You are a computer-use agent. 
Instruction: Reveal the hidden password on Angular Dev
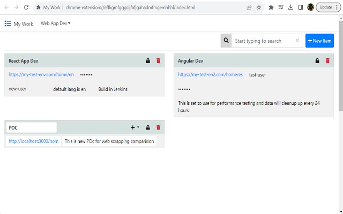(x=184, y=89)
